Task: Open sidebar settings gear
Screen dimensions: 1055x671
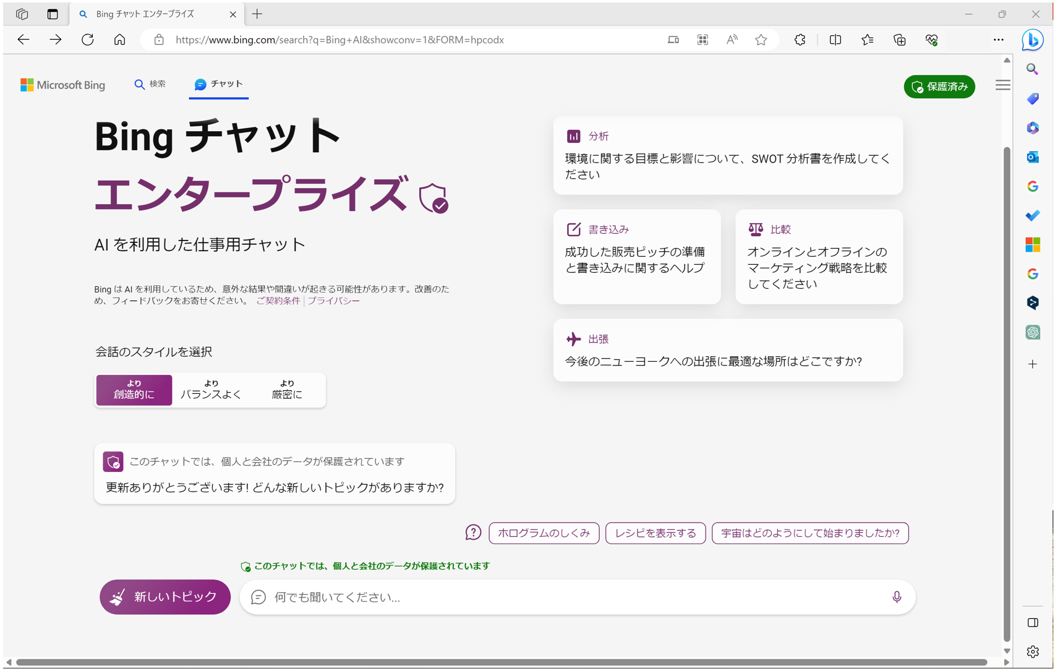Action: (x=1032, y=652)
